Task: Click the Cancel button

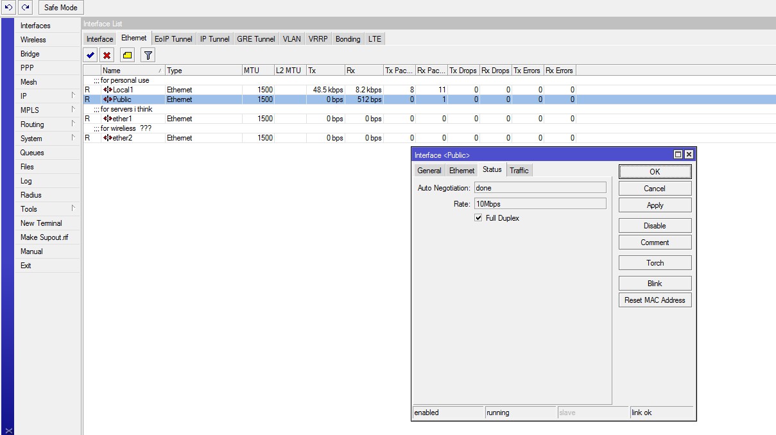Action: [x=655, y=189]
